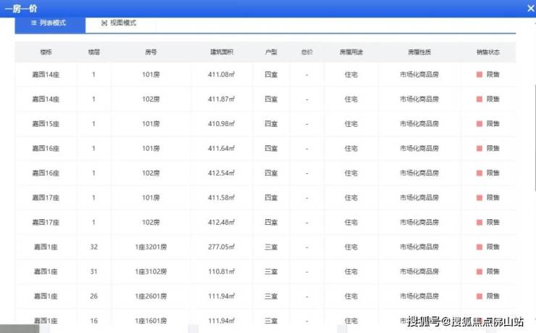Click floor number 26 cell
Viewport: 536px width, 333px height.
tap(93, 296)
